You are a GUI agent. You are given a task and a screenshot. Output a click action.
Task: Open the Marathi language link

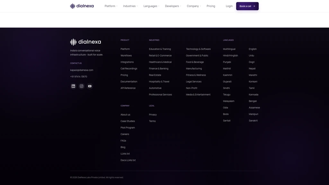click(x=253, y=75)
